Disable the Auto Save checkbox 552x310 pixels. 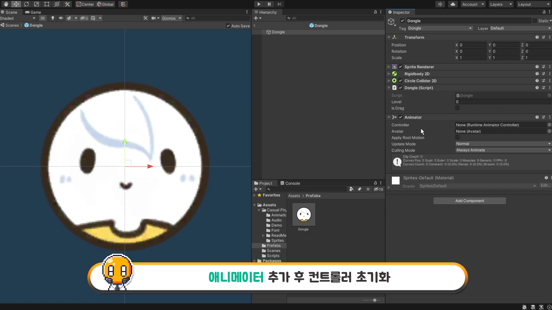[x=228, y=26]
